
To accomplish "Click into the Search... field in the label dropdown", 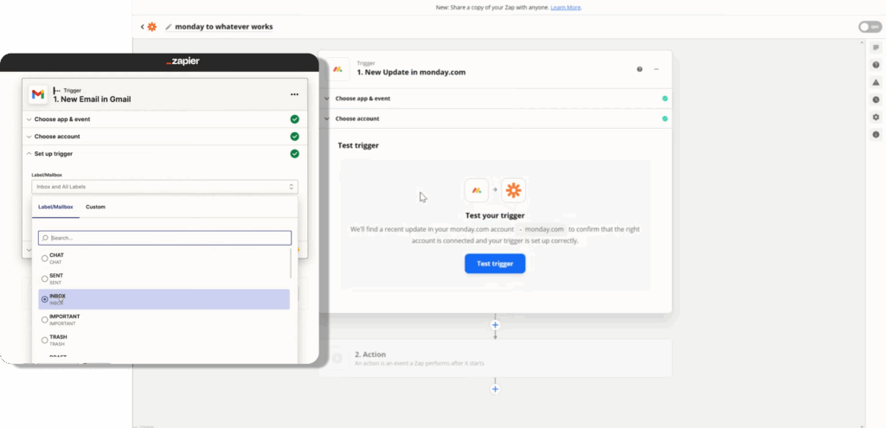I will [164, 238].
